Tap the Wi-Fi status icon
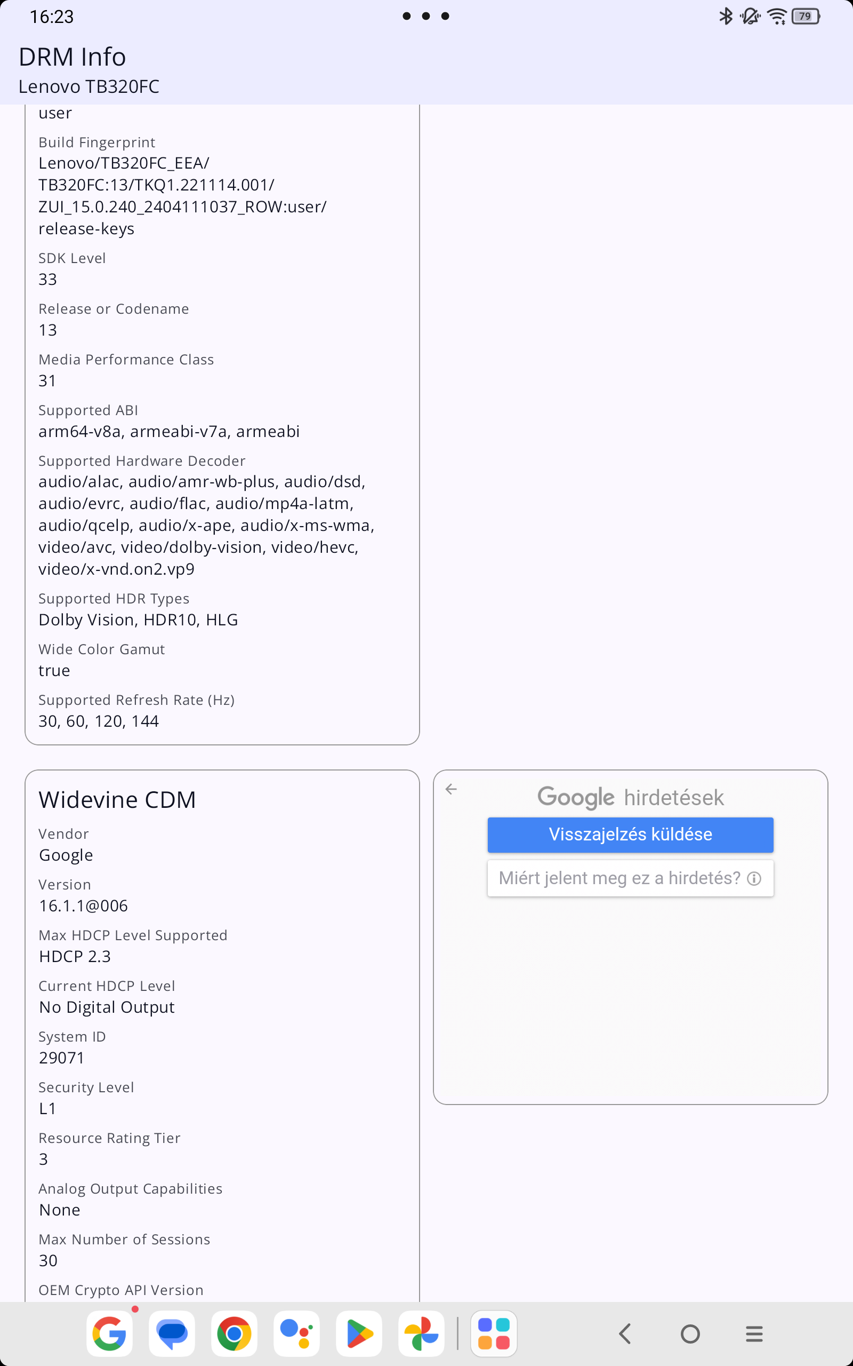The image size is (853, 1366). coord(777,17)
